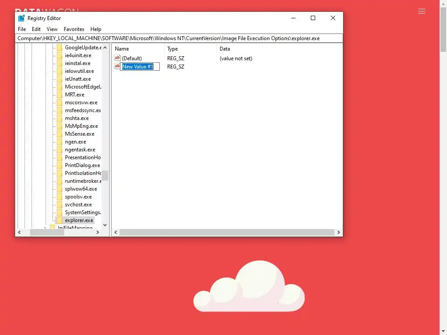The height and width of the screenshot is (335, 447).
Task: Select the PrintIsolationHost key in the tree
Action: tap(83, 173)
